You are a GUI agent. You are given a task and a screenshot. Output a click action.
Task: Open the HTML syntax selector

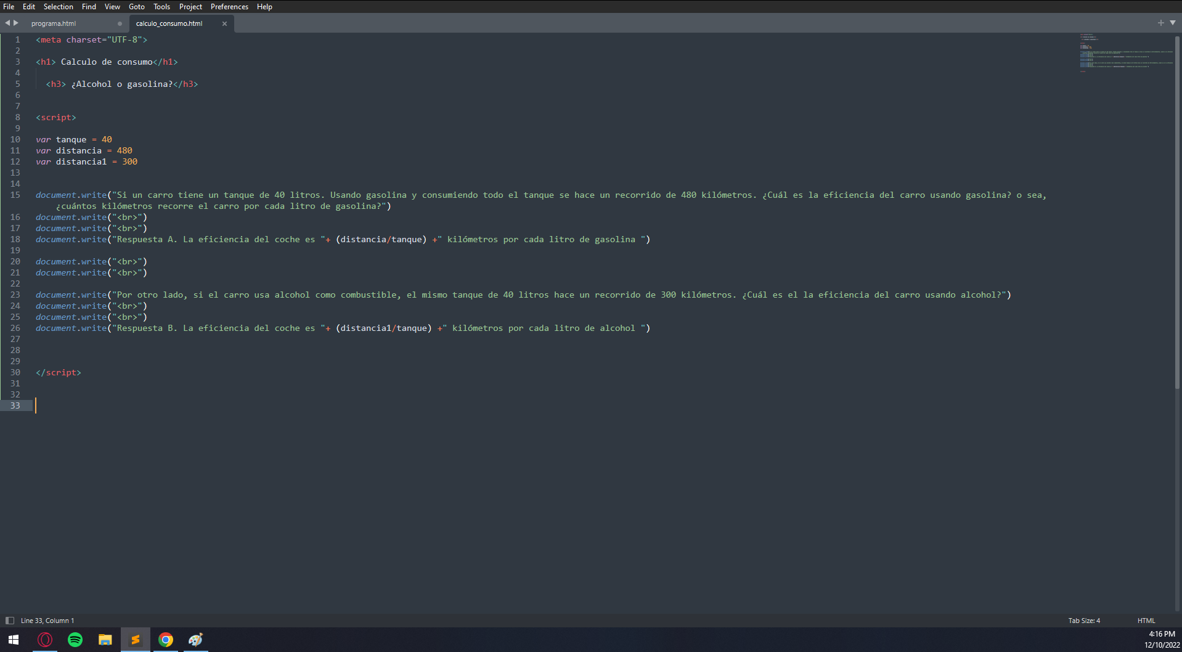1146,621
